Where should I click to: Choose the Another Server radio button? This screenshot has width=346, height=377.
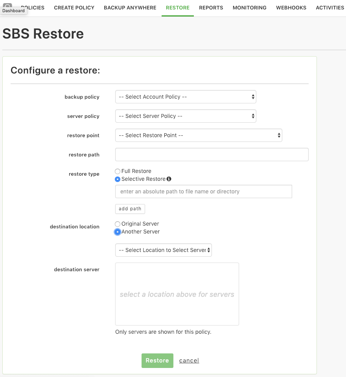click(117, 232)
